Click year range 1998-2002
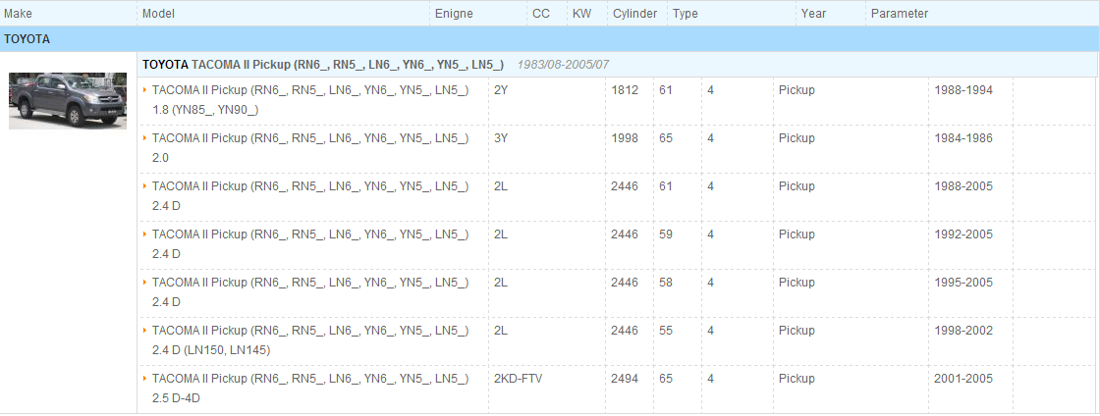 [x=963, y=330]
